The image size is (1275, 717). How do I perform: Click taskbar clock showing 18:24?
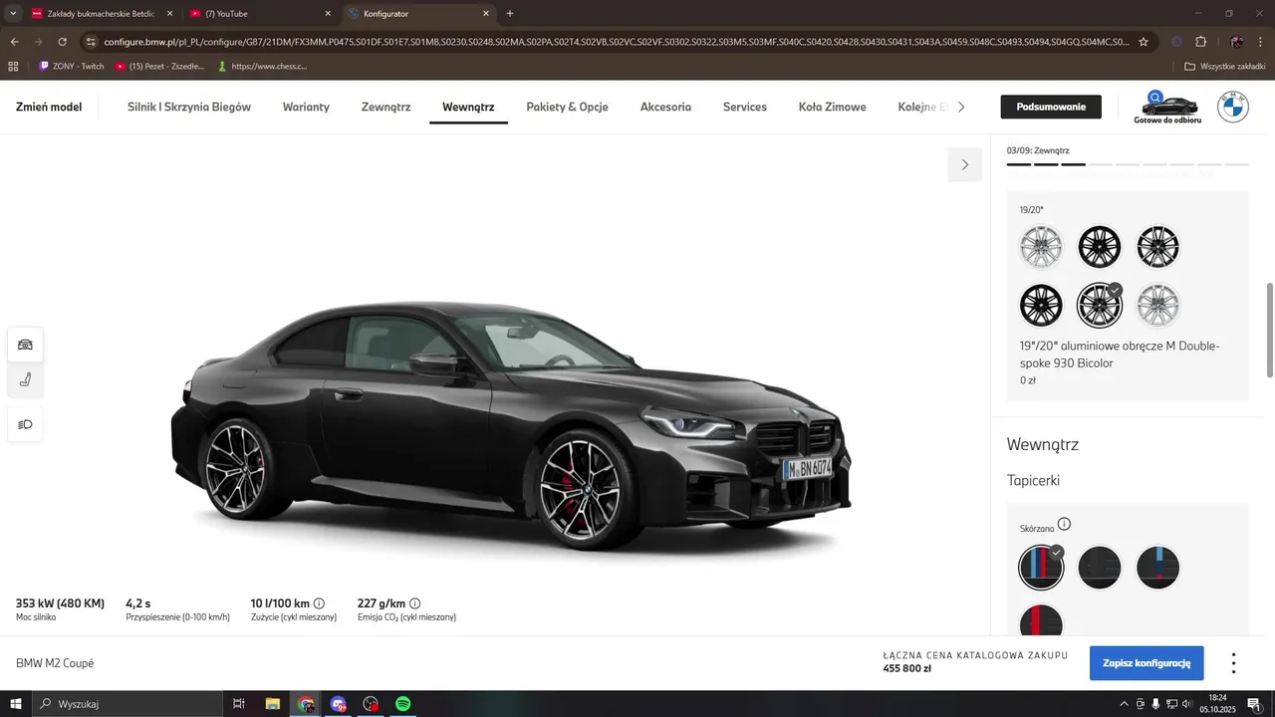pyautogui.click(x=1217, y=704)
